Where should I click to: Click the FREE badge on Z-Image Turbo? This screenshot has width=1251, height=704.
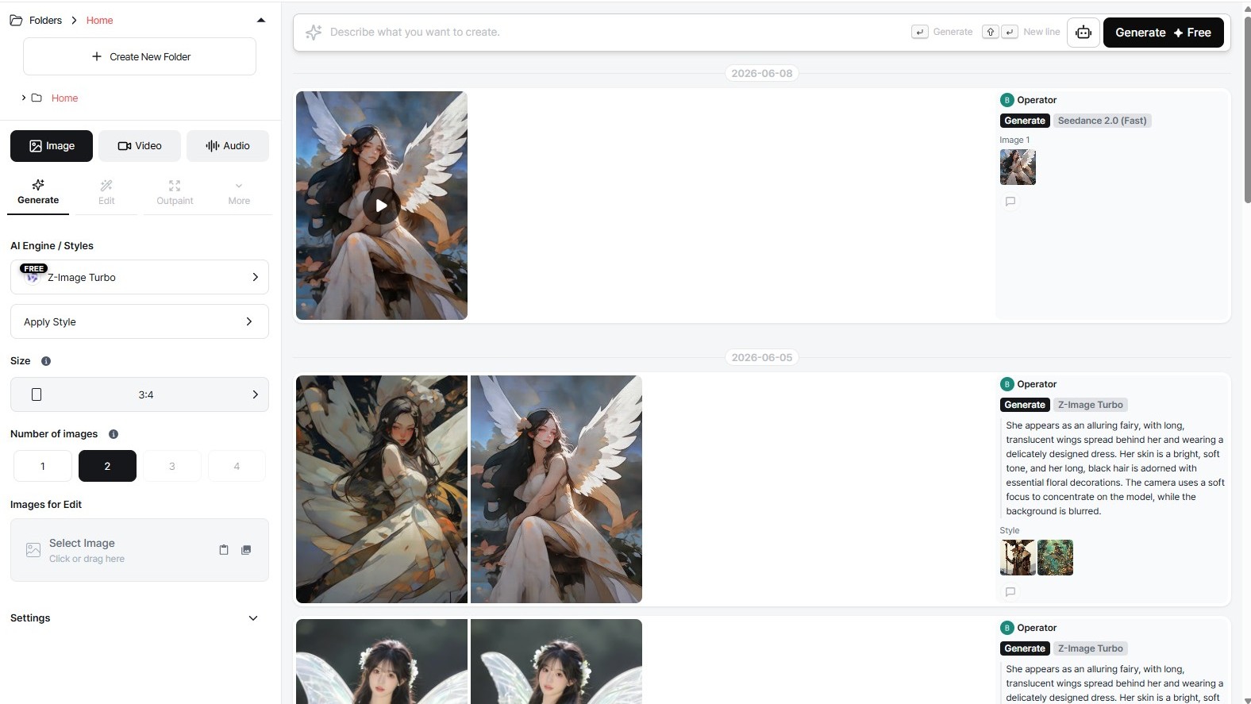click(34, 269)
